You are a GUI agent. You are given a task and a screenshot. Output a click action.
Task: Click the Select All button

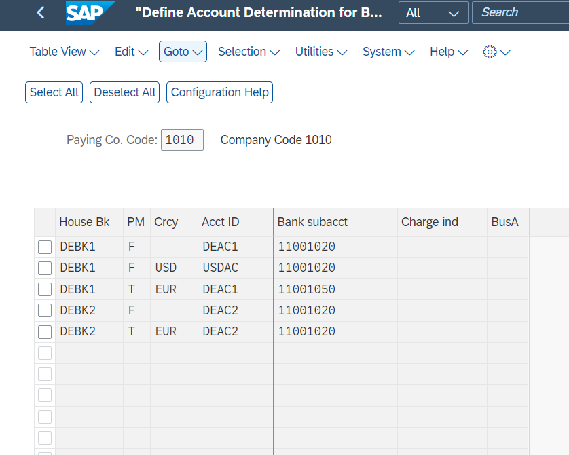click(54, 92)
